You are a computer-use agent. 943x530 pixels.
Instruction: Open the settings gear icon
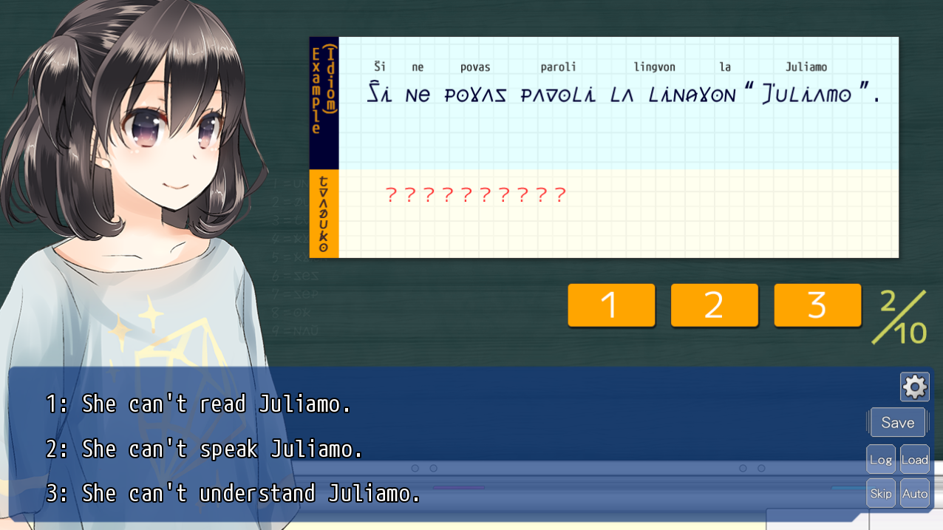point(914,387)
